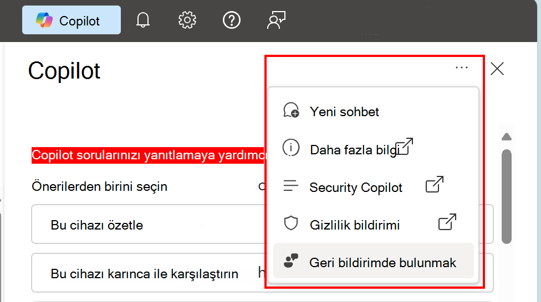
Task: Click the feedback person icon in top bar
Action: click(276, 20)
